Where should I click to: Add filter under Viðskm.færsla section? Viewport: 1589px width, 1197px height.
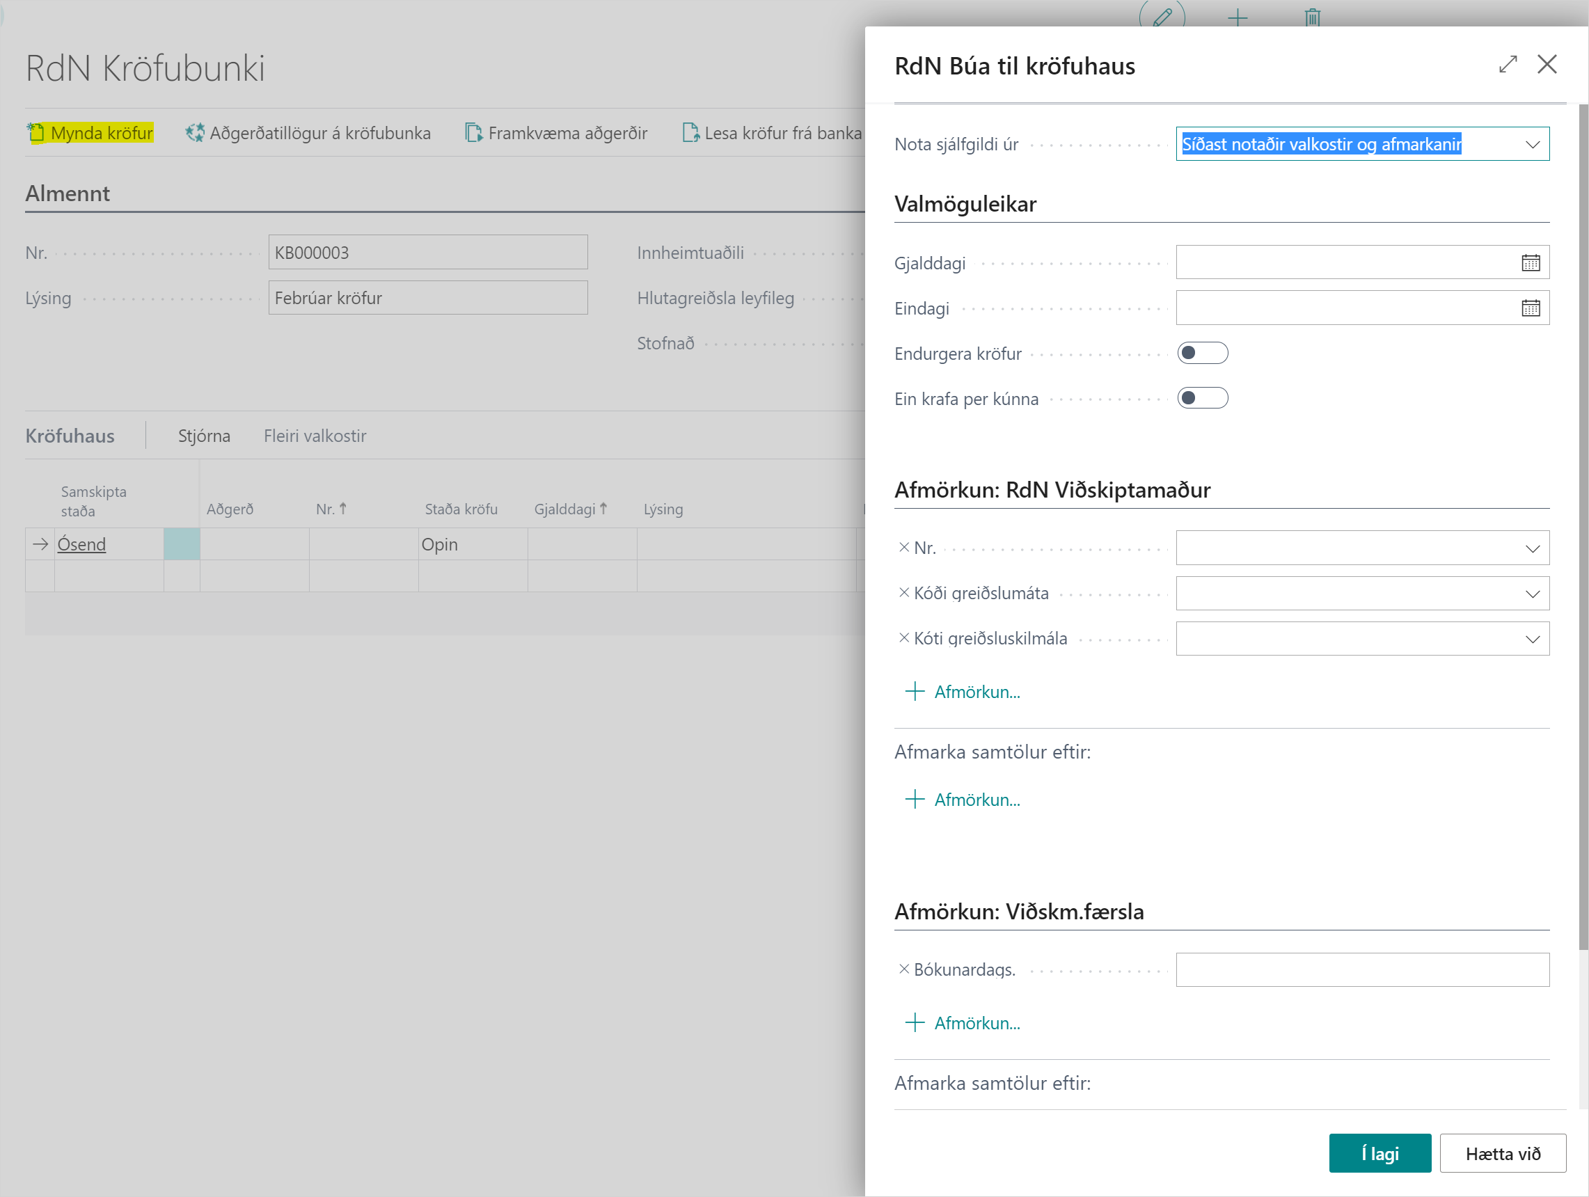pos(962,1022)
